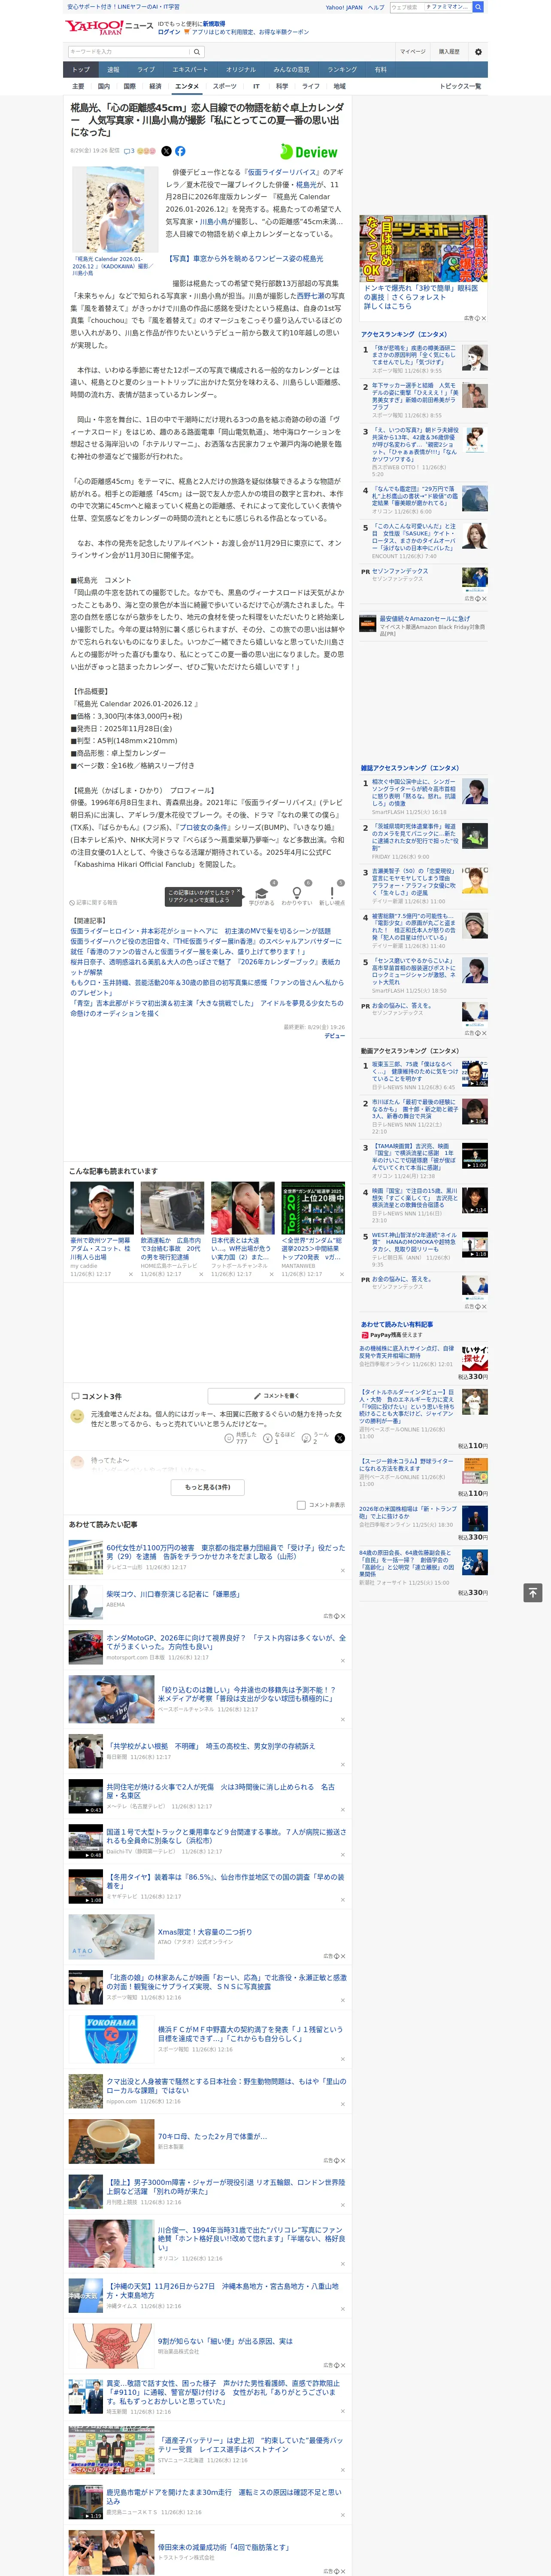Click the ログイン link
Image resolution: width=551 pixels, height=2576 pixels.
(x=169, y=32)
